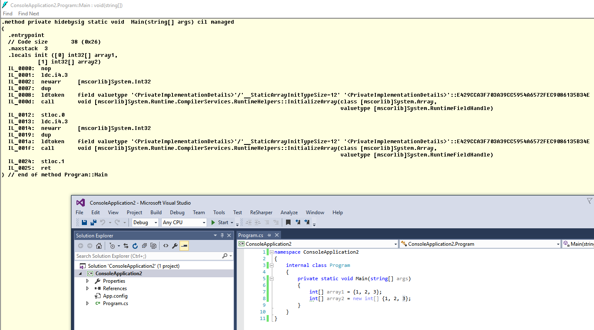Open the Debug menu

(177, 213)
